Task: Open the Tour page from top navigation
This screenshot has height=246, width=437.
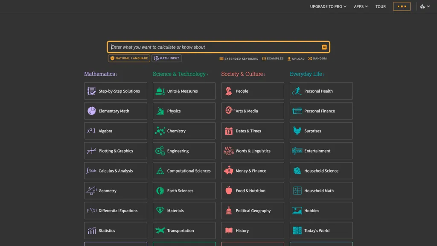Action: pos(380,6)
